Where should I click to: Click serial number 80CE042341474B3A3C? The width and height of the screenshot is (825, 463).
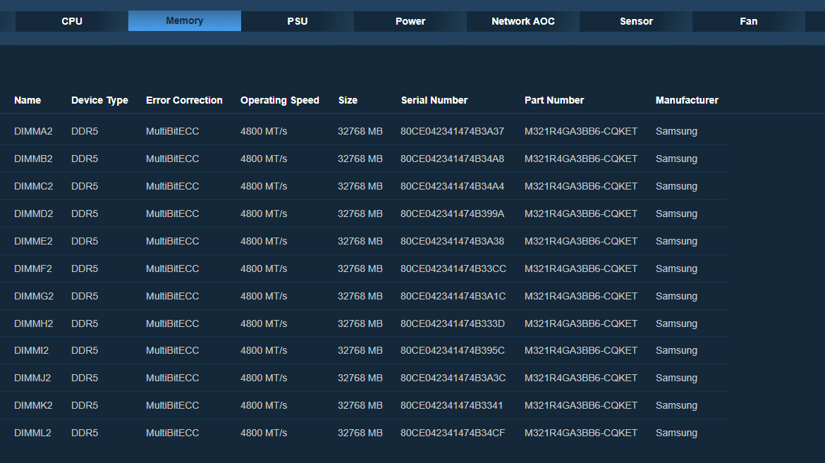point(453,378)
